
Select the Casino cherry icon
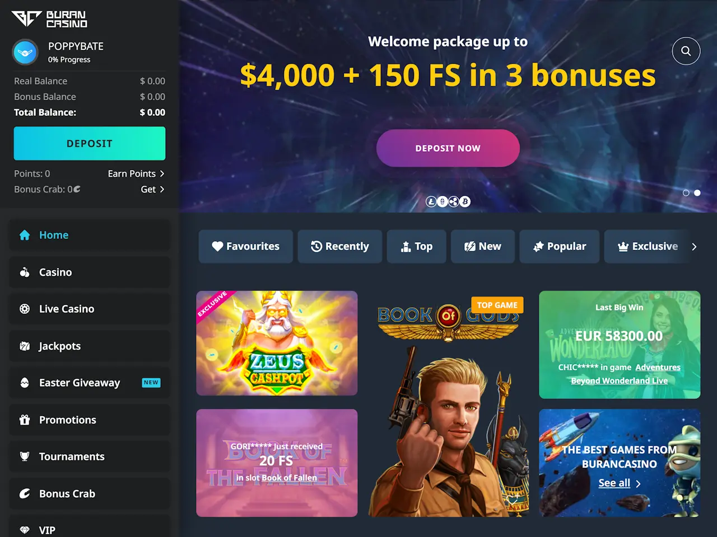(25, 272)
